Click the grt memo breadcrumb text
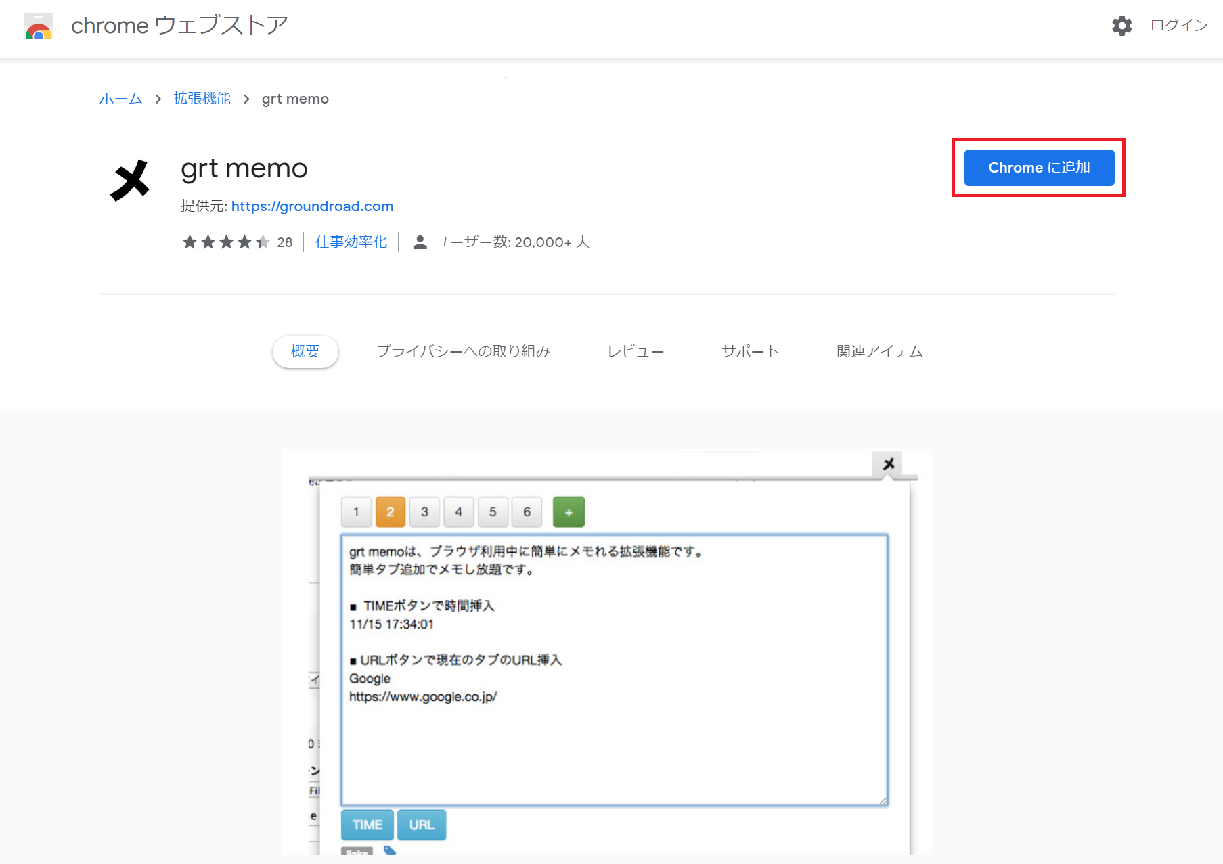 pos(295,99)
